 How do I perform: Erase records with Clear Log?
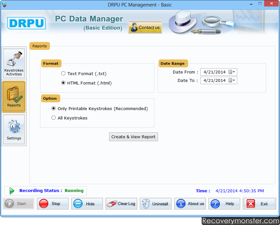tap(121, 204)
